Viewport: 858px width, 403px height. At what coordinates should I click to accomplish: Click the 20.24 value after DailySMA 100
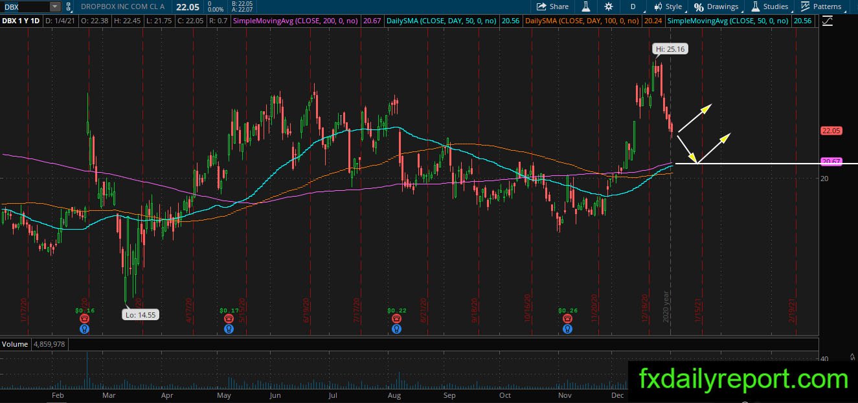[652, 21]
